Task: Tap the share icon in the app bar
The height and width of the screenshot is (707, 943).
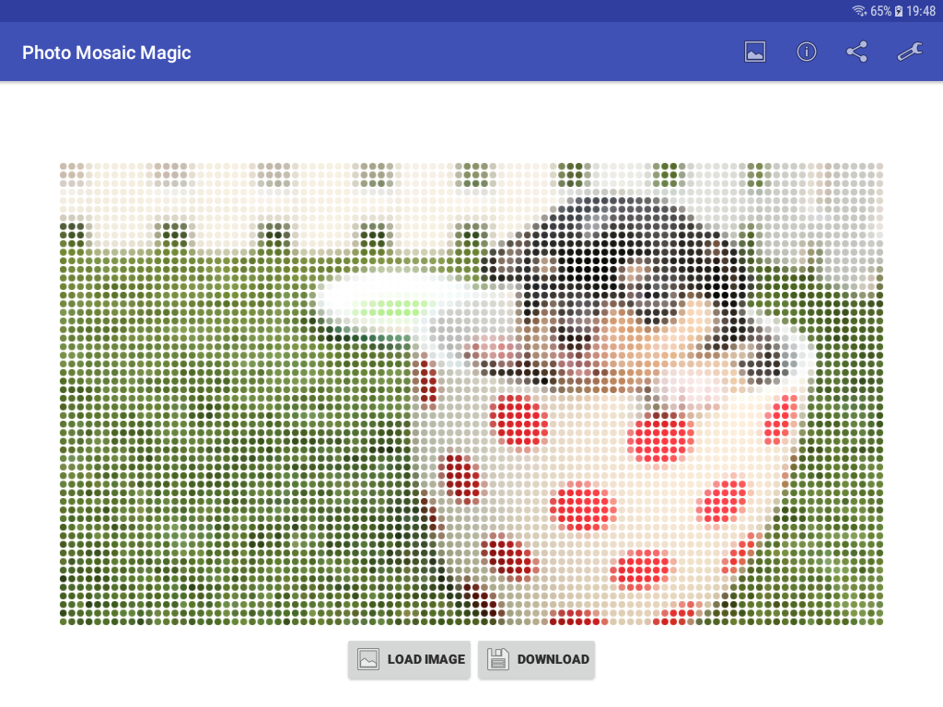Action: pos(857,52)
